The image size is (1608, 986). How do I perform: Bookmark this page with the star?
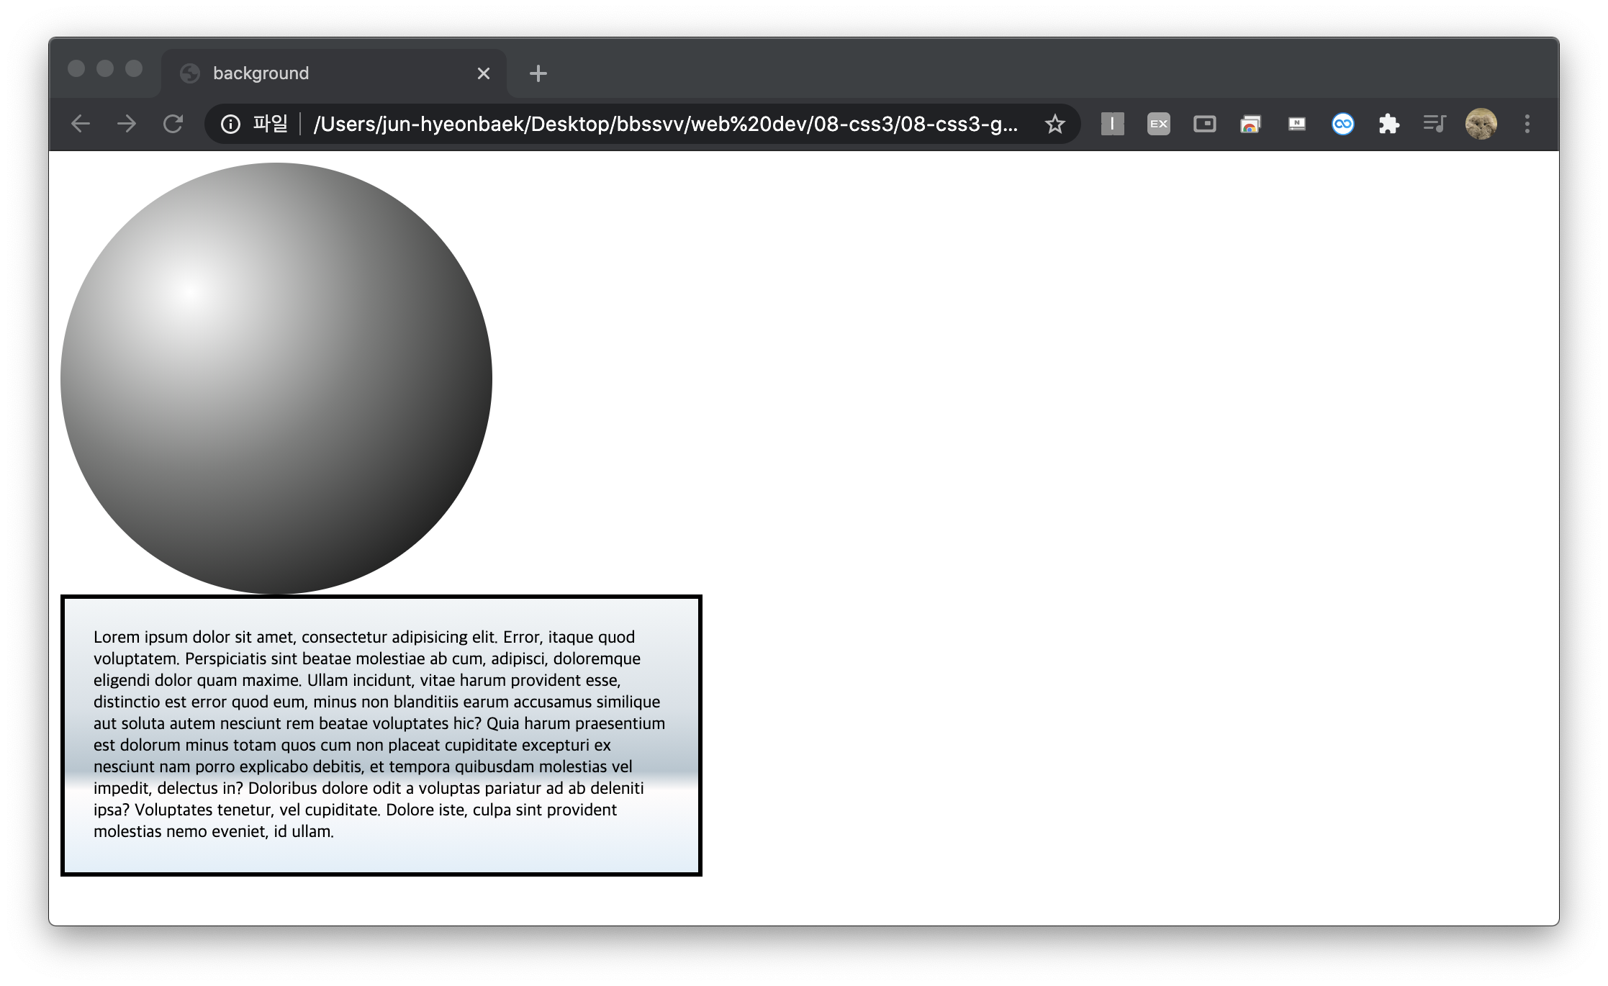pyautogui.click(x=1054, y=124)
